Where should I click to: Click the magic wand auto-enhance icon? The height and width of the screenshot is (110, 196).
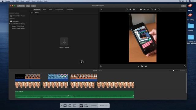pos(101,9)
